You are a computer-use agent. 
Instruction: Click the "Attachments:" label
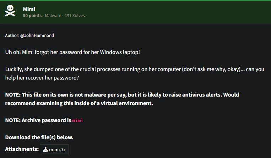click(x=22, y=149)
